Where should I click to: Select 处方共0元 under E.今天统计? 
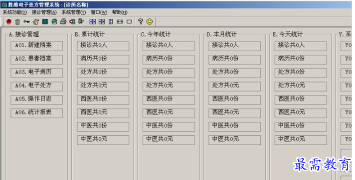pos(301,87)
